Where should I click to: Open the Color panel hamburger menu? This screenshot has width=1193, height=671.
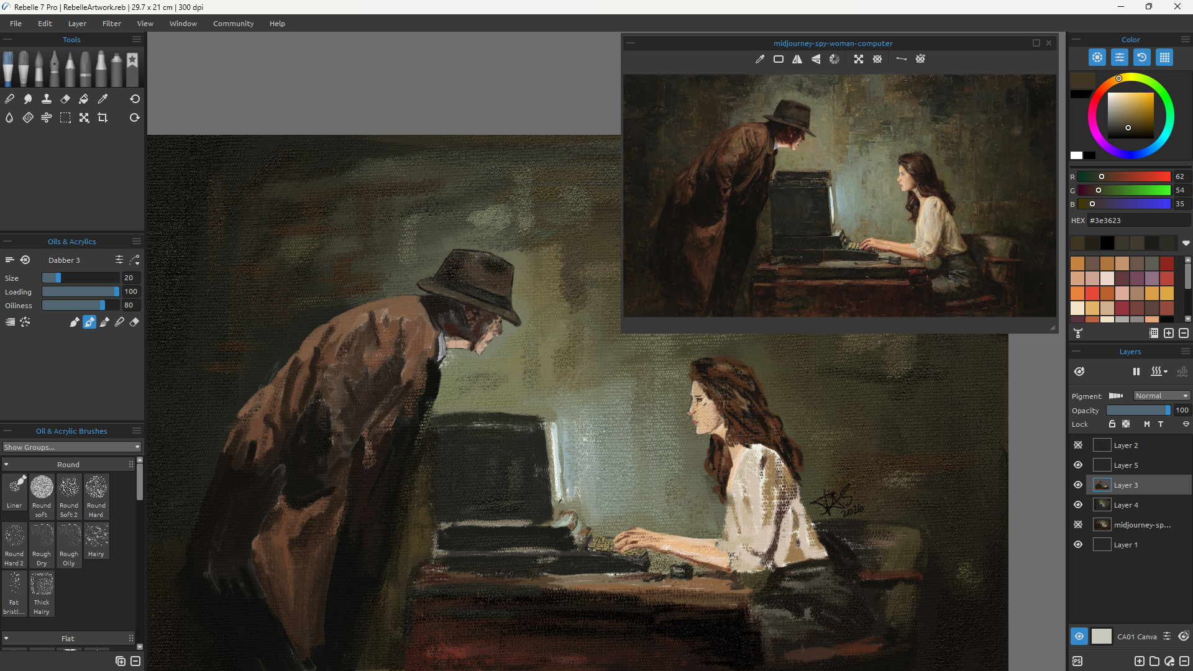coord(1185,39)
